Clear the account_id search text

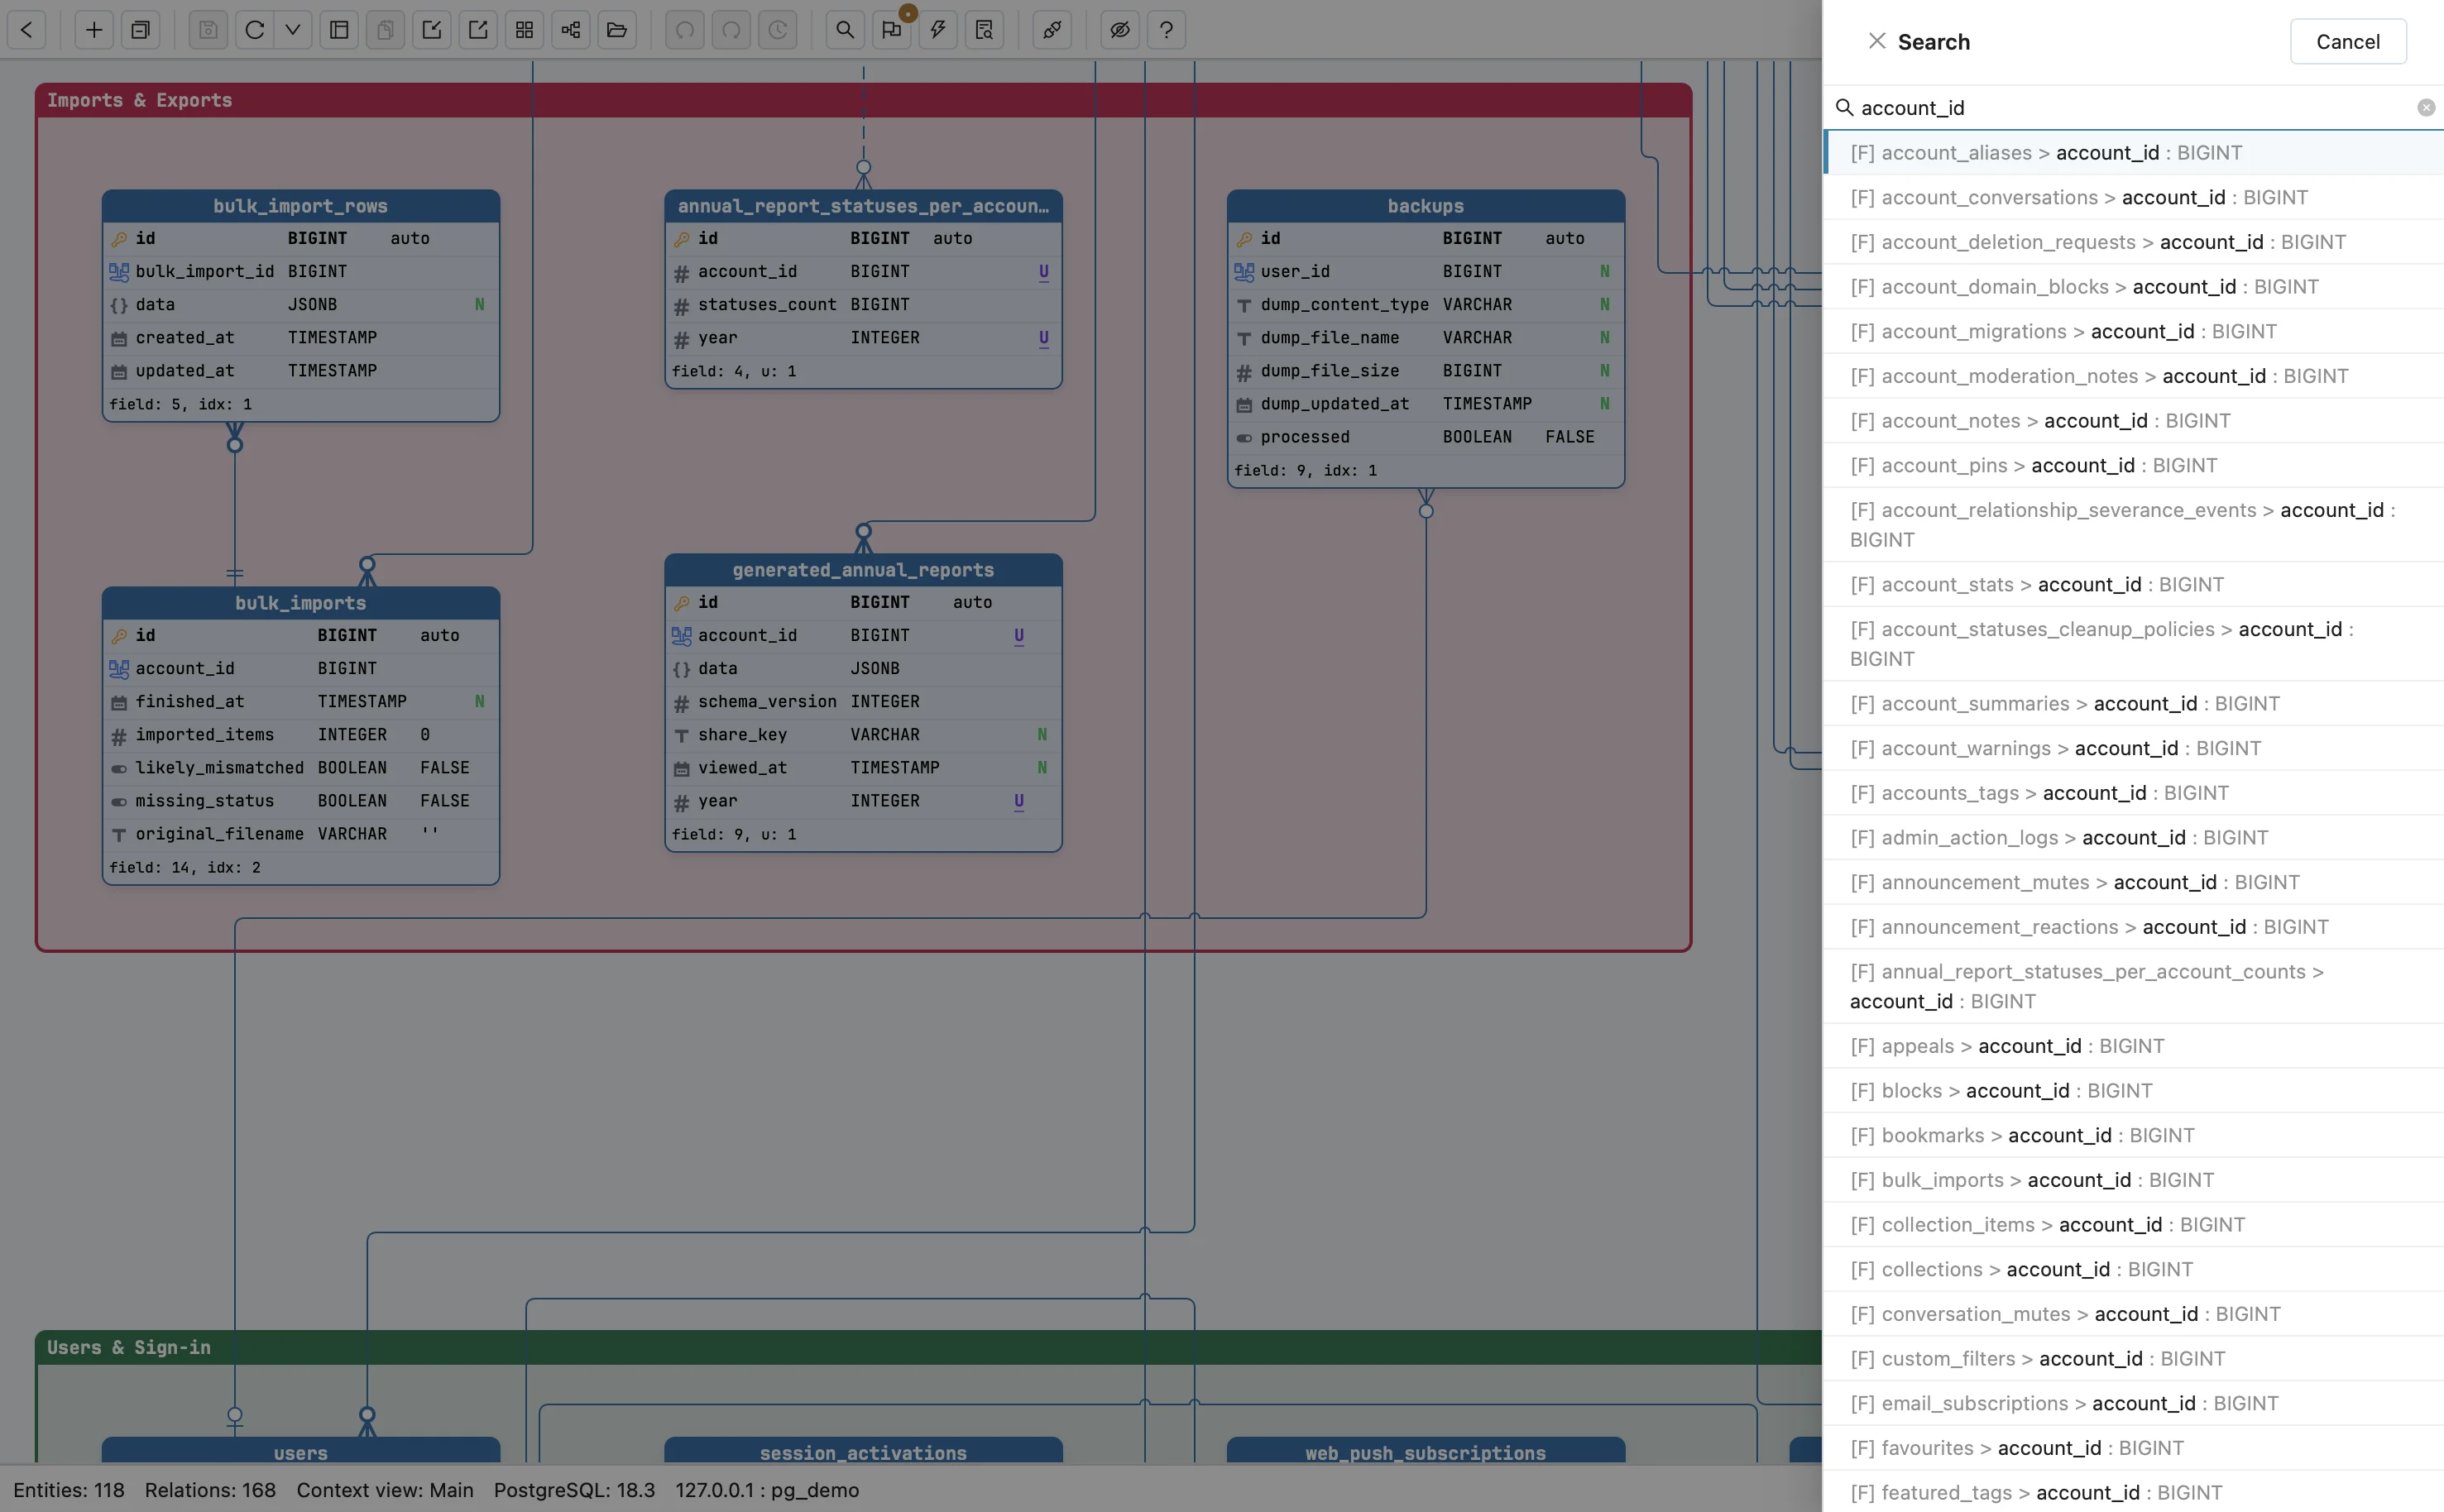2425,108
